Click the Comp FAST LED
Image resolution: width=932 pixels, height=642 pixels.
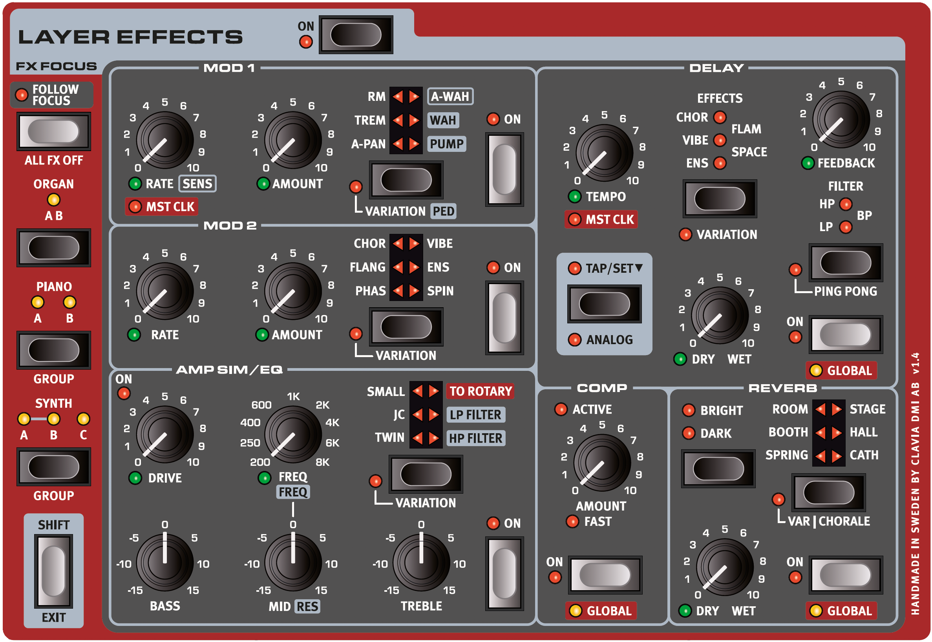point(572,521)
